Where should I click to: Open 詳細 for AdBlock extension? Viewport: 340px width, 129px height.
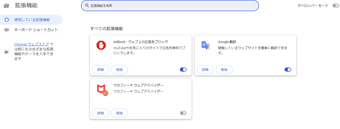coord(100,70)
